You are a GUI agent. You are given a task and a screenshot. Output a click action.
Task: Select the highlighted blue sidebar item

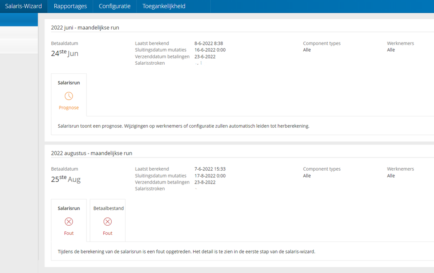(x=19, y=20)
